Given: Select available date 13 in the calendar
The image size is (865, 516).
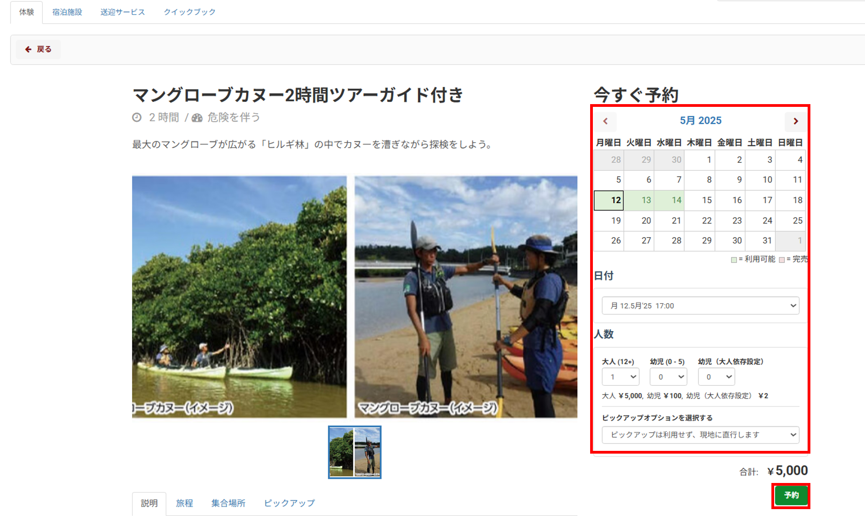Looking at the screenshot, I should [639, 200].
